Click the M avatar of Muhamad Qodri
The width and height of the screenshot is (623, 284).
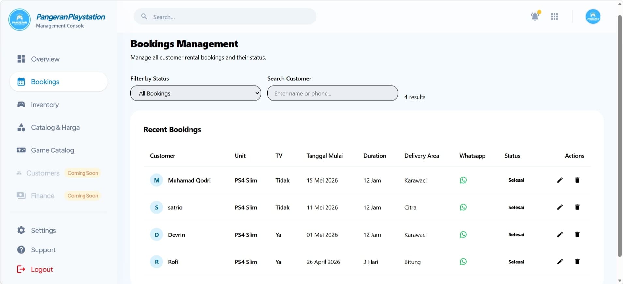[157, 180]
